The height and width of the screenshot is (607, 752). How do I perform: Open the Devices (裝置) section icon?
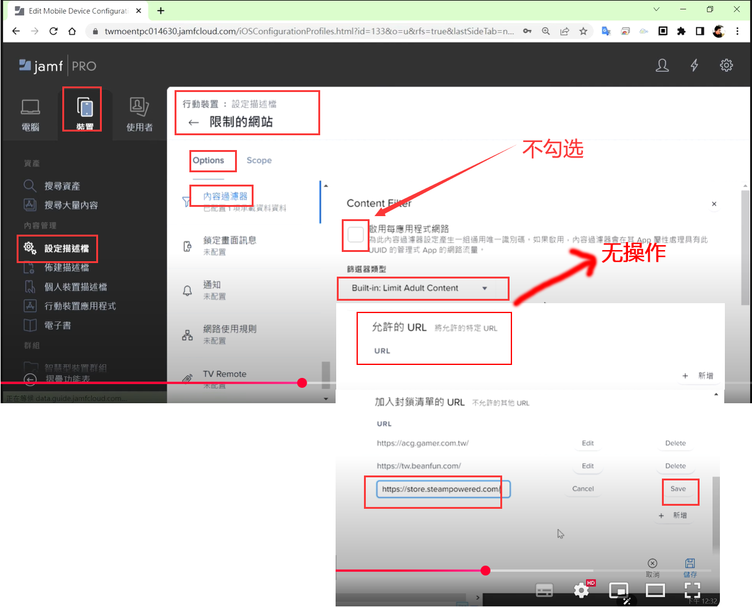85,107
